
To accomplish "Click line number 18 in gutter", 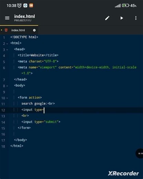I will coord(3,147).
